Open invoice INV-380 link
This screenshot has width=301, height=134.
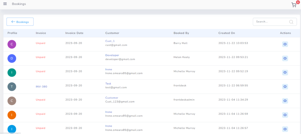(x=41, y=86)
